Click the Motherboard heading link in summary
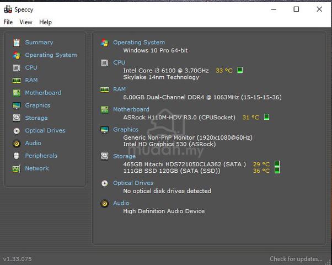The height and width of the screenshot is (265, 332). click(131, 109)
